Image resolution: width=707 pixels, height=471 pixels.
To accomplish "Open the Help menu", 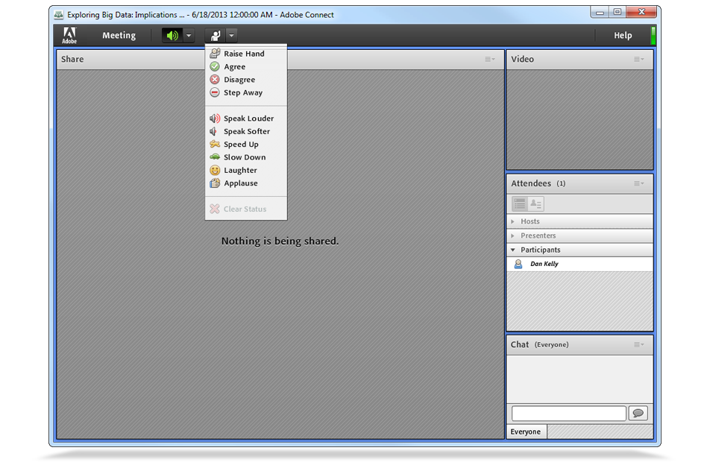I will tap(623, 35).
